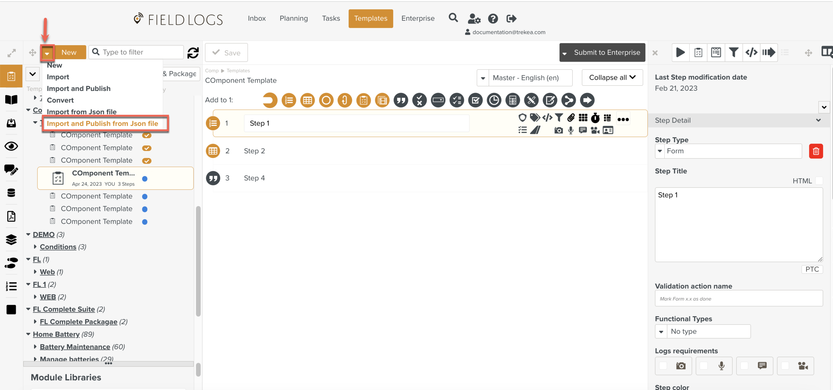Click the play icon in right toolbar
Screen dimensions: 833x390
tap(680, 52)
